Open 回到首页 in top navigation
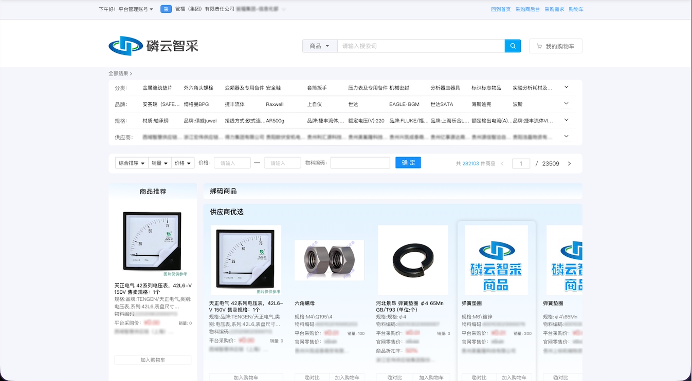 tap(501, 9)
